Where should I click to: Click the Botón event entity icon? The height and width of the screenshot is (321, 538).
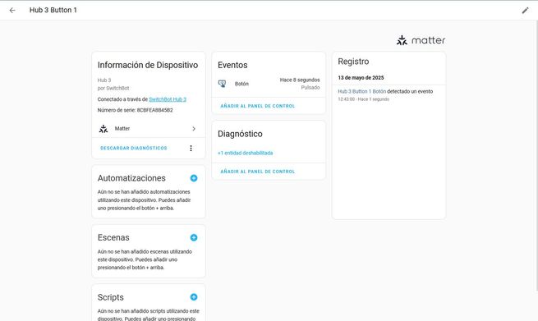[x=223, y=84]
